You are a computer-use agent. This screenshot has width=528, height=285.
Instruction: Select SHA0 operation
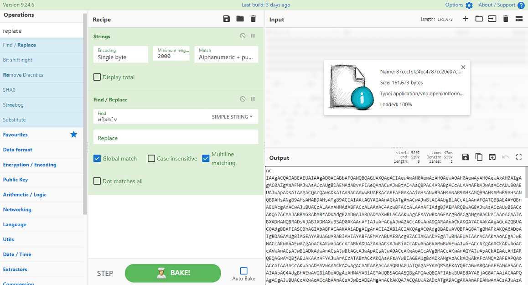click(41, 90)
